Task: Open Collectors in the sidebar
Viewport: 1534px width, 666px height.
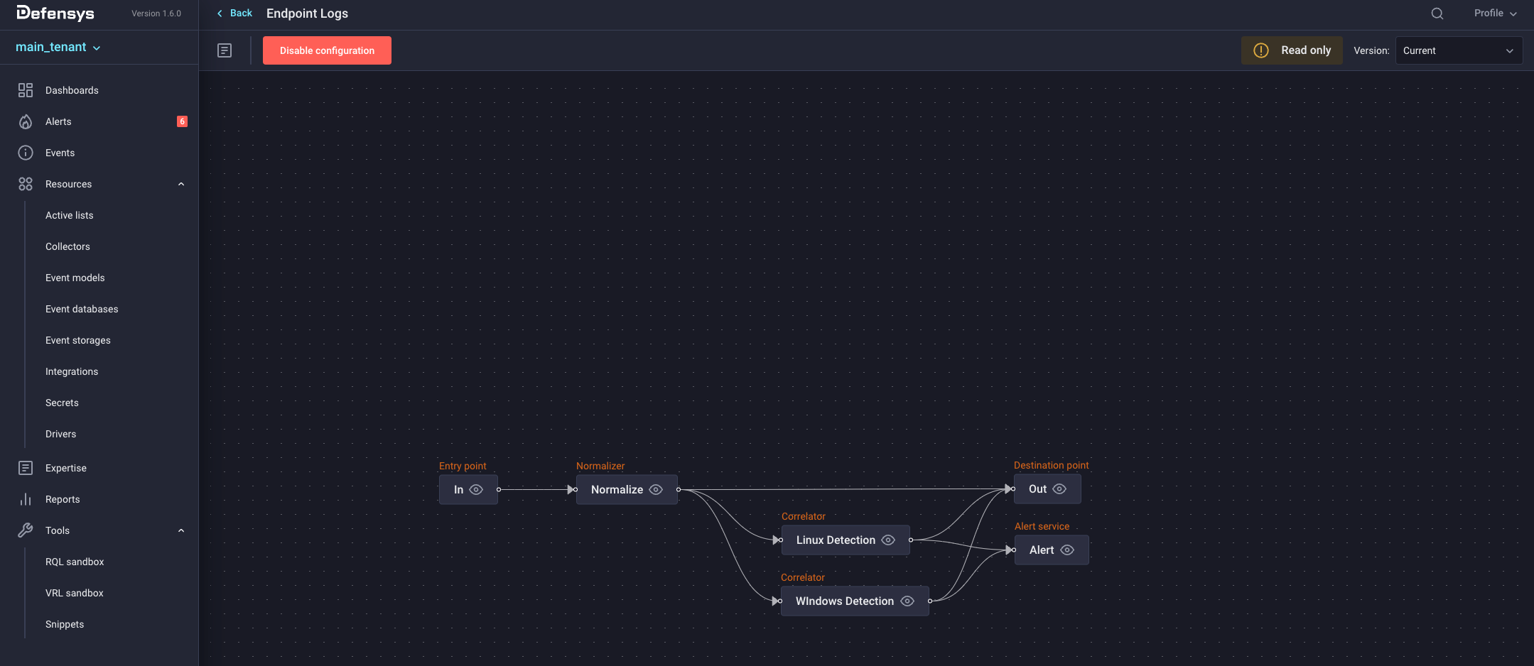Action: (x=67, y=246)
